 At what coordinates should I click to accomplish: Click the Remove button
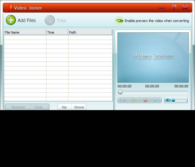point(18,107)
